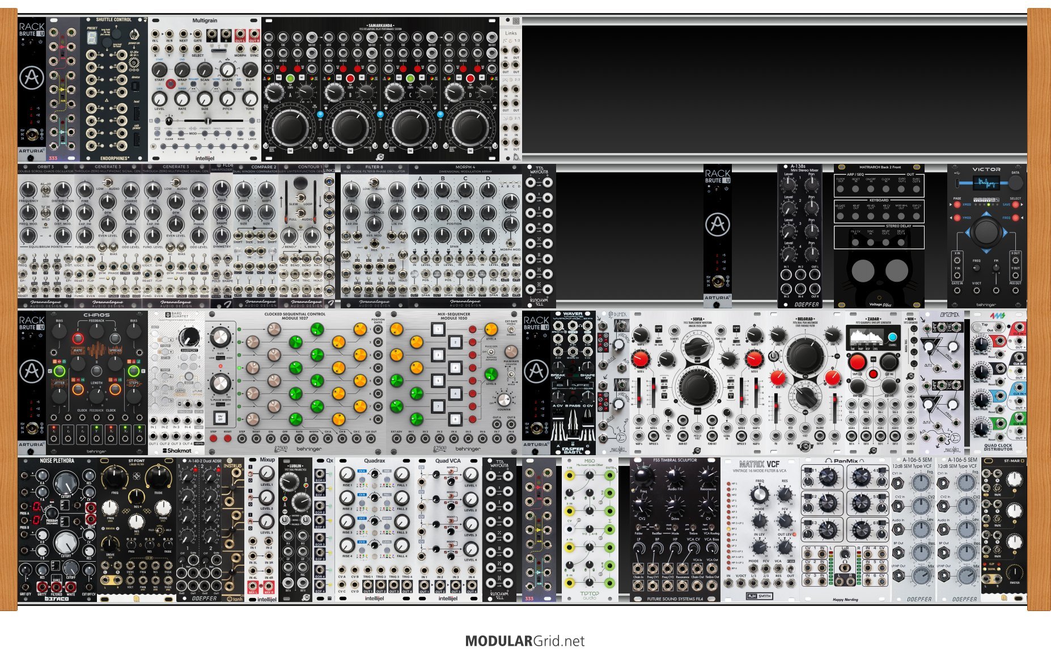Click the CLEAR button on Multigrain
1051x653 pixels.
click(x=169, y=134)
